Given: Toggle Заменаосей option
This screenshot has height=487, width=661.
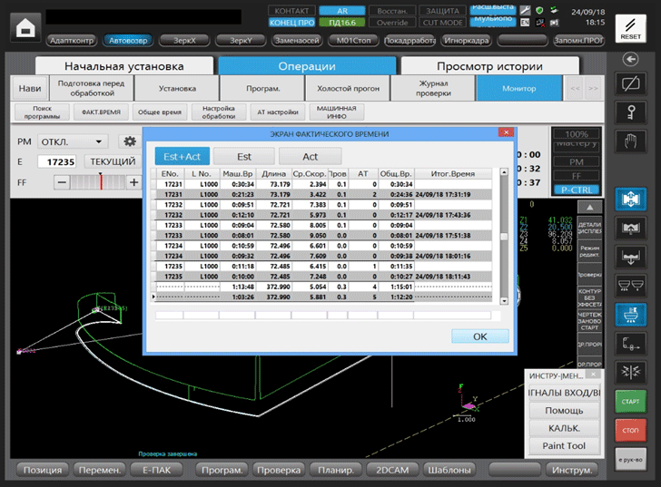Looking at the screenshot, I should pos(297,41).
